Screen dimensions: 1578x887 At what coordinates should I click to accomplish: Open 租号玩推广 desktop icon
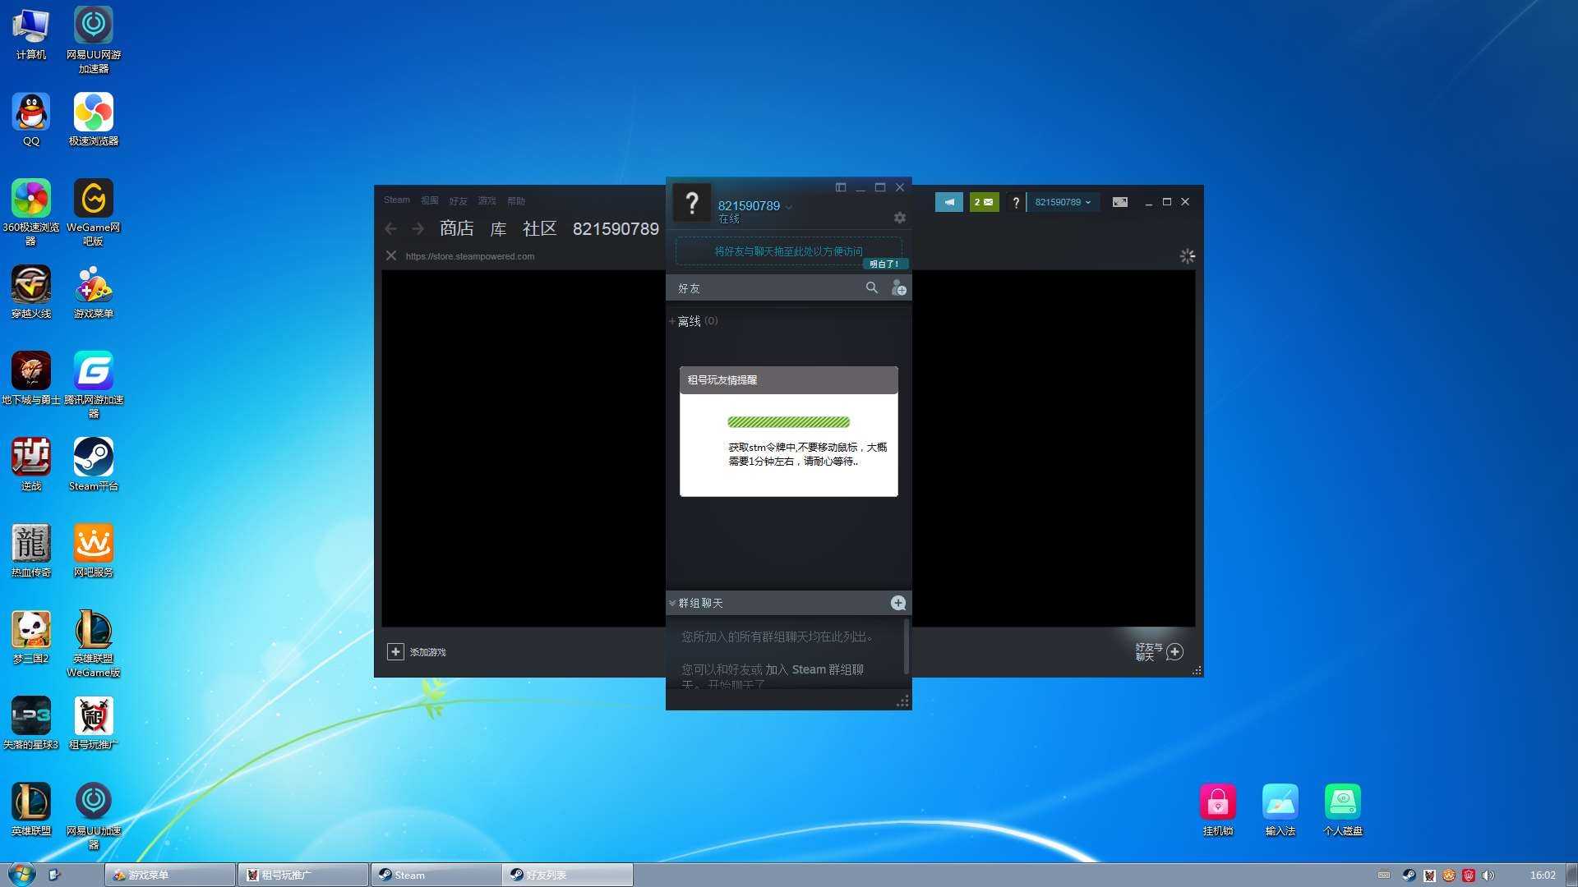(94, 724)
